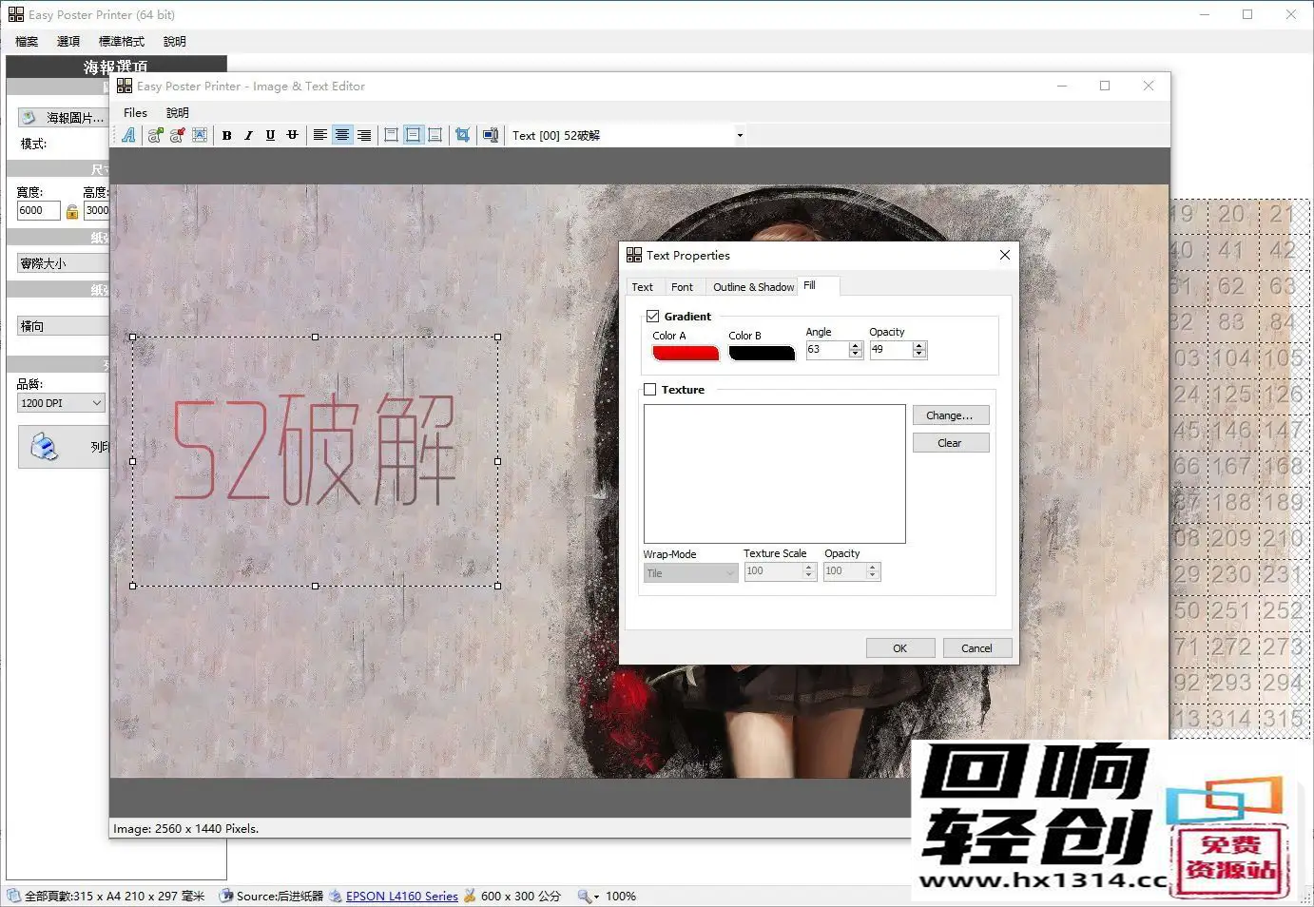Click the printer icon on print button

(x=44, y=446)
